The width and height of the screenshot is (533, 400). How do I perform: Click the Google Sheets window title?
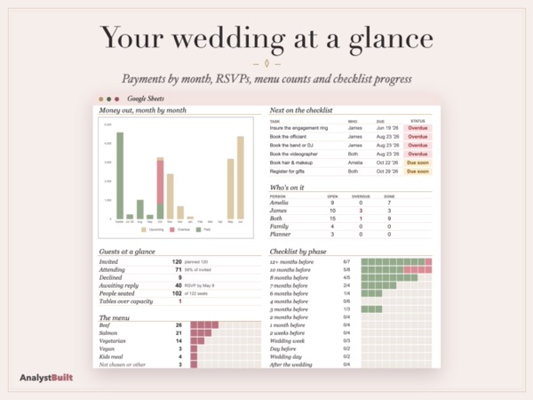coord(146,99)
